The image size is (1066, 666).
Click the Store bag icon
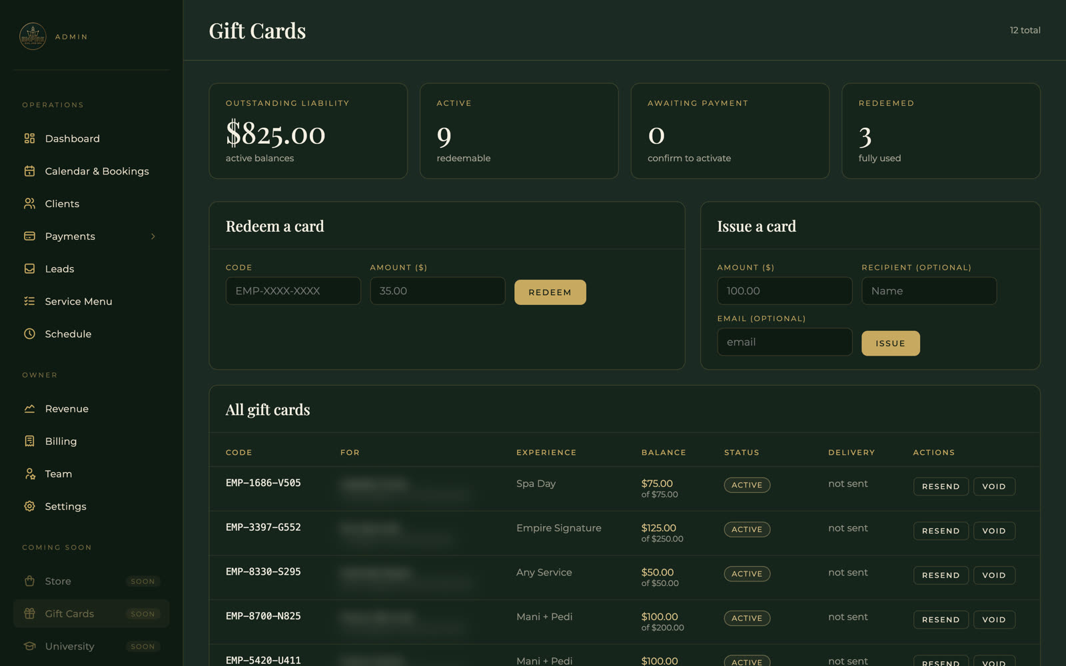(29, 581)
